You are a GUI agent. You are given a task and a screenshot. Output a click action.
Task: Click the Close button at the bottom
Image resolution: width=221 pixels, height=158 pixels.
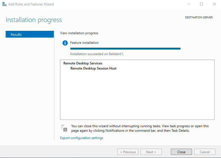(181, 152)
